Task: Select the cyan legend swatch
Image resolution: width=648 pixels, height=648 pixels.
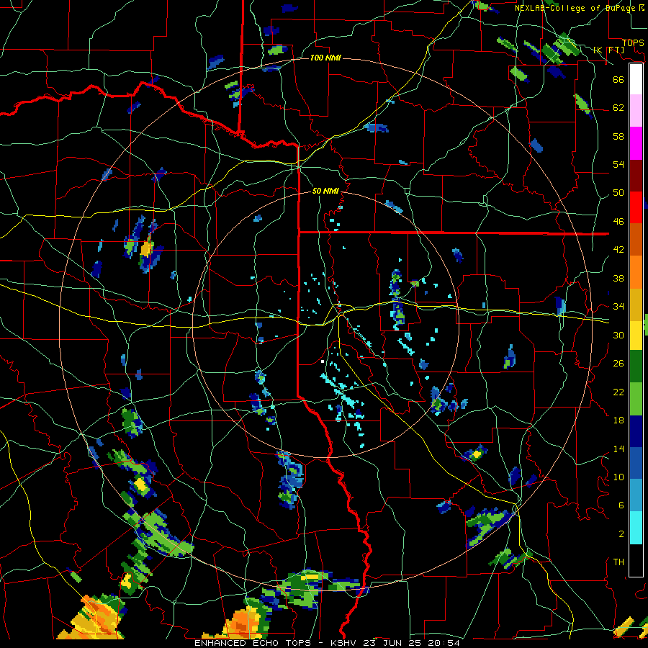Action: pyautogui.click(x=636, y=528)
